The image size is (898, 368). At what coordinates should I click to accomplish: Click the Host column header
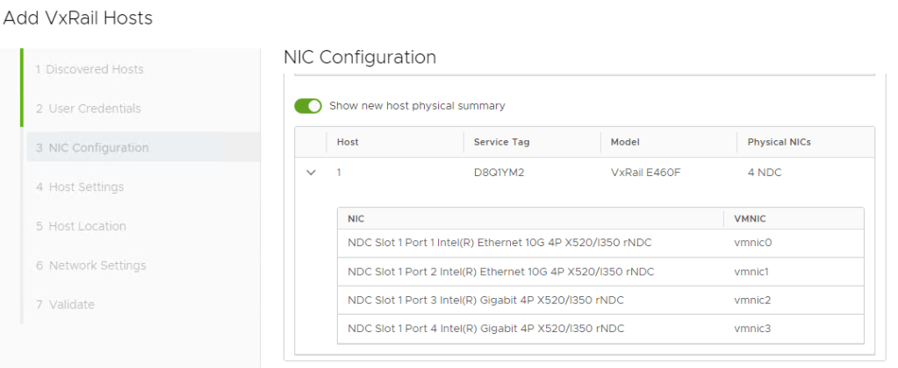tap(348, 142)
